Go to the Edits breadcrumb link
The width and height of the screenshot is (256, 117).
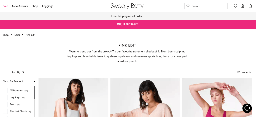click(17, 35)
